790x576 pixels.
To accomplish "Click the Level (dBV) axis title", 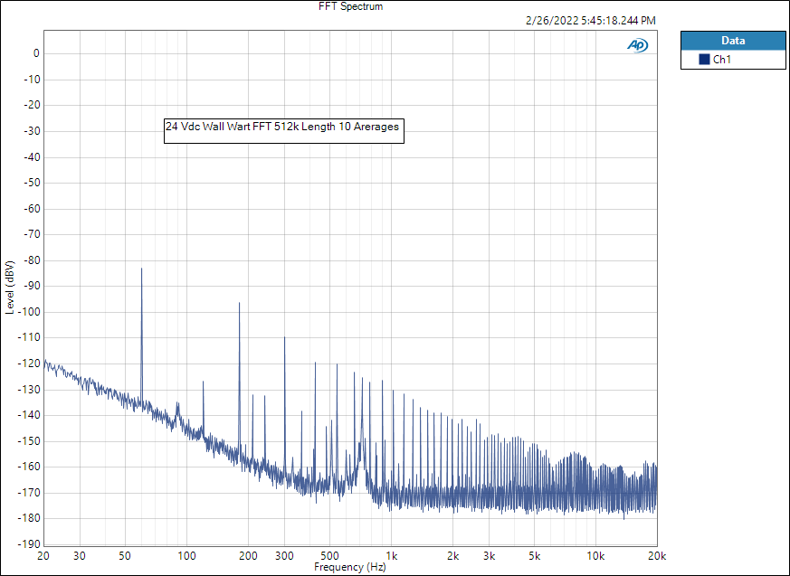I will (10, 288).
